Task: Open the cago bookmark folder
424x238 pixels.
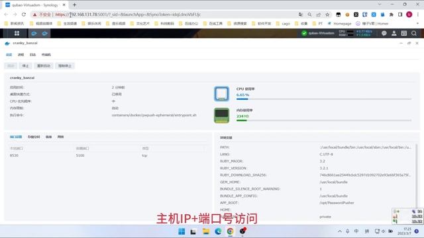Action: [x=283, y=24]
